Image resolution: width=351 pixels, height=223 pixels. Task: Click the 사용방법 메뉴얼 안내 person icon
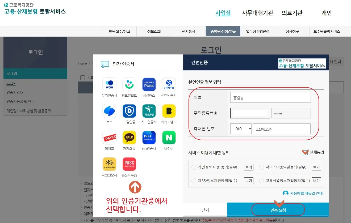pos(286,193)
